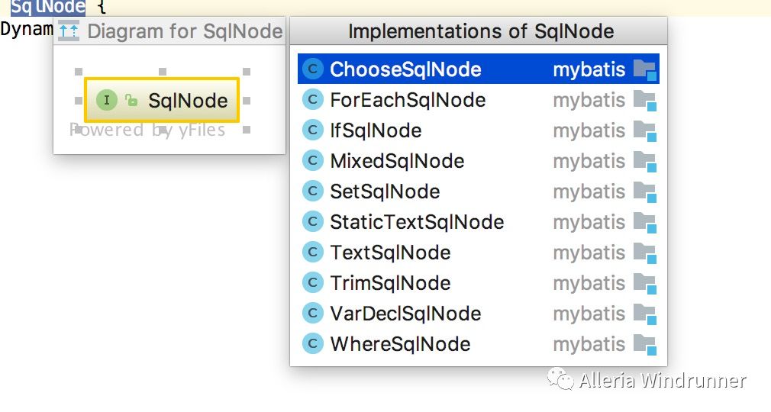Click the class icon beside TrimSqlNode

point(313,283)
